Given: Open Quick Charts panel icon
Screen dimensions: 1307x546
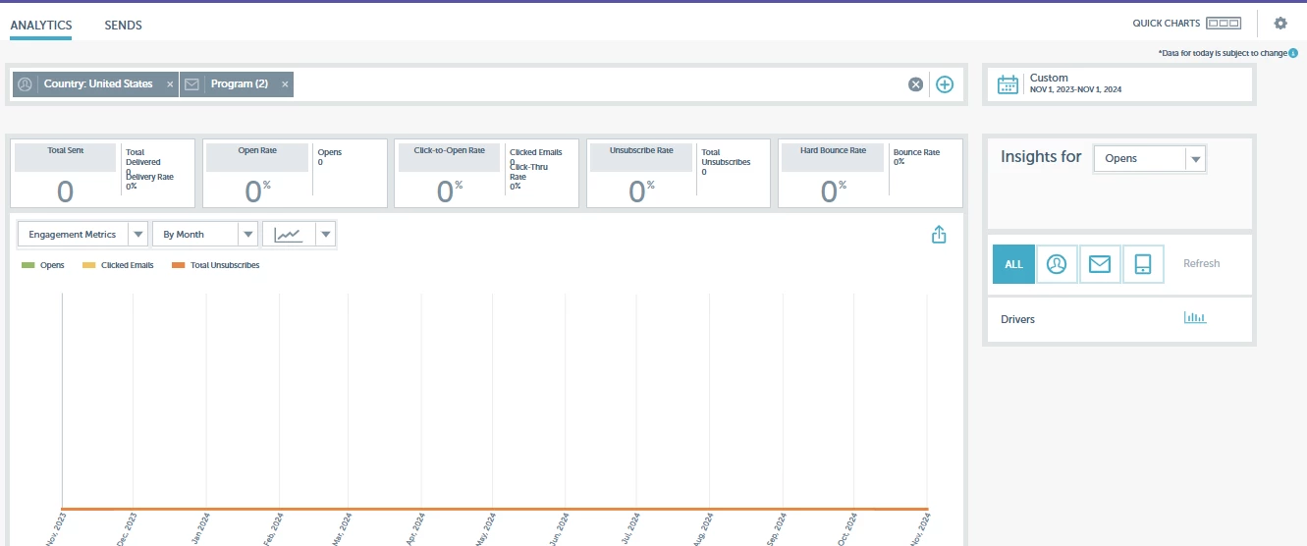Looking at the screenshot, I should [1224, 23].
